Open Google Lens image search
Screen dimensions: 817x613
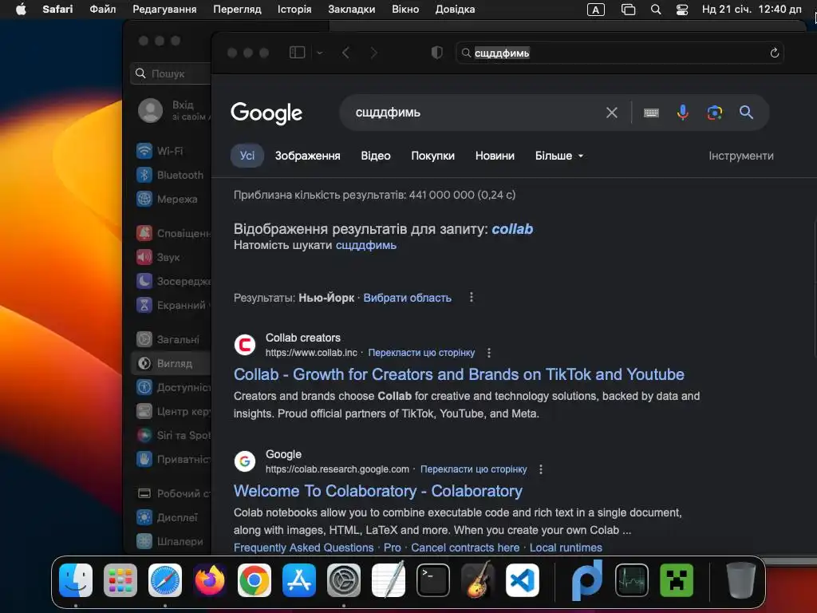click(x=714, y=113)
